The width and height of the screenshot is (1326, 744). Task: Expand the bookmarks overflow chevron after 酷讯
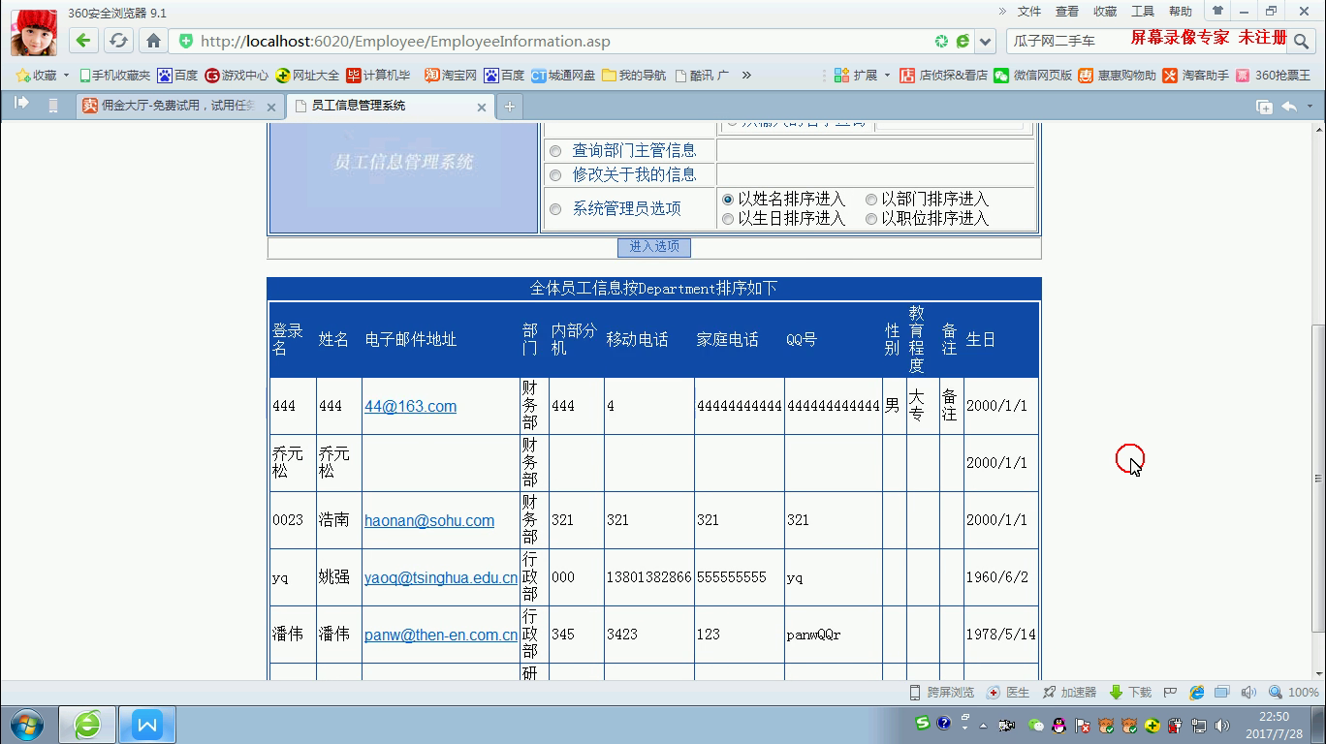point(746,75)
